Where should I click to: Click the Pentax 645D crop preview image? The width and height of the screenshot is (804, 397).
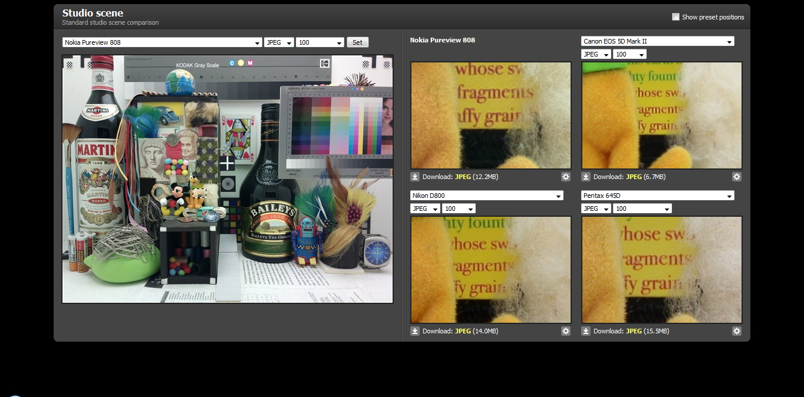point(662,270)
